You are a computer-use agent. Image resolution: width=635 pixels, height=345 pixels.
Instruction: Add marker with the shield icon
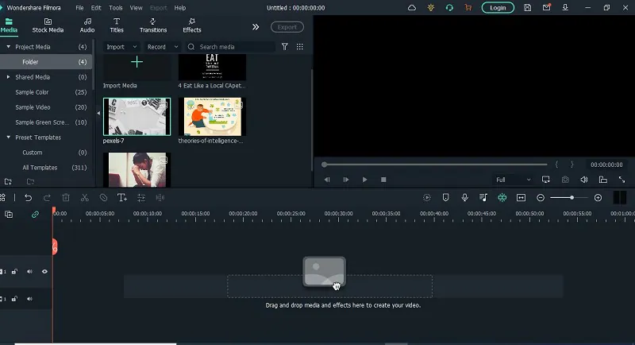[445, 197]
